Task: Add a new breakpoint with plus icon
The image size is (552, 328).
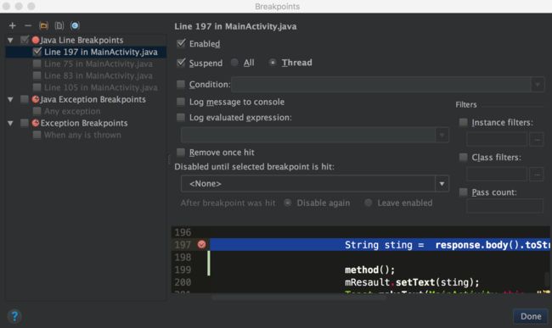Action: pyautogui.click(x=13, y=25)
